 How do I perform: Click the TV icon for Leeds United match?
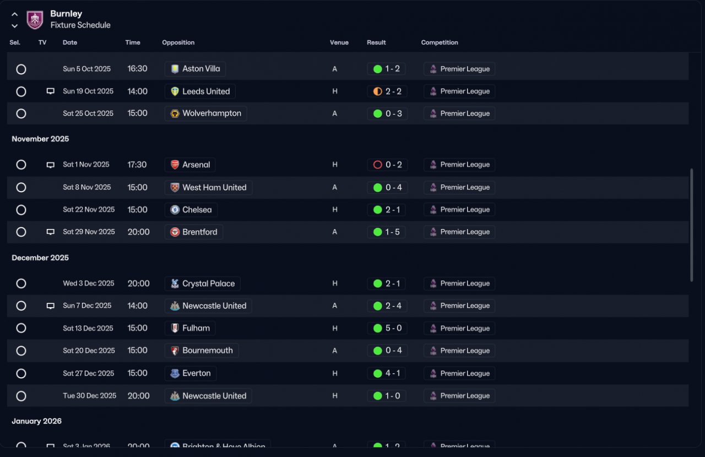pos(51,91)
